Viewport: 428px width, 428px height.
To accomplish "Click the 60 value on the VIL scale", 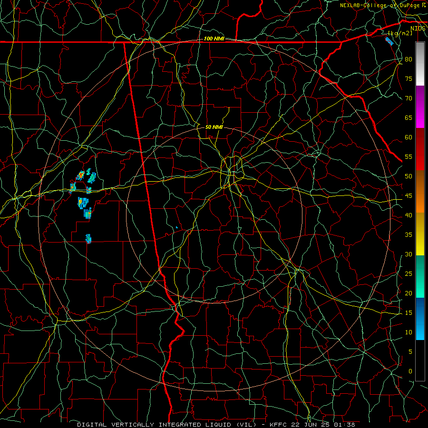I will click(409, 137).
